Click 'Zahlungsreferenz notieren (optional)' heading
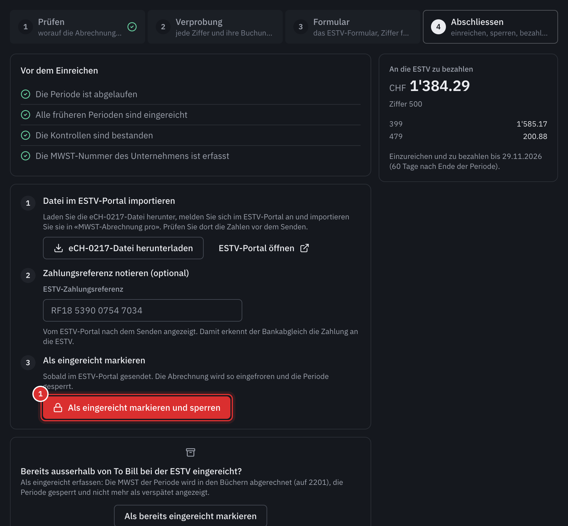 tap(116, 273)
